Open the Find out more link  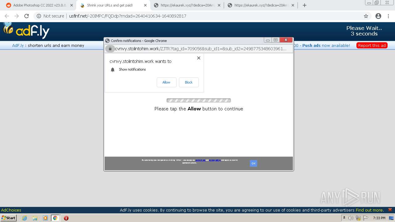pyautogui.click(x=370, y=210)
